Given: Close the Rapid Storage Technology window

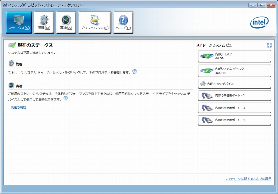Looking at the screenshot, I should pos(271,5).
